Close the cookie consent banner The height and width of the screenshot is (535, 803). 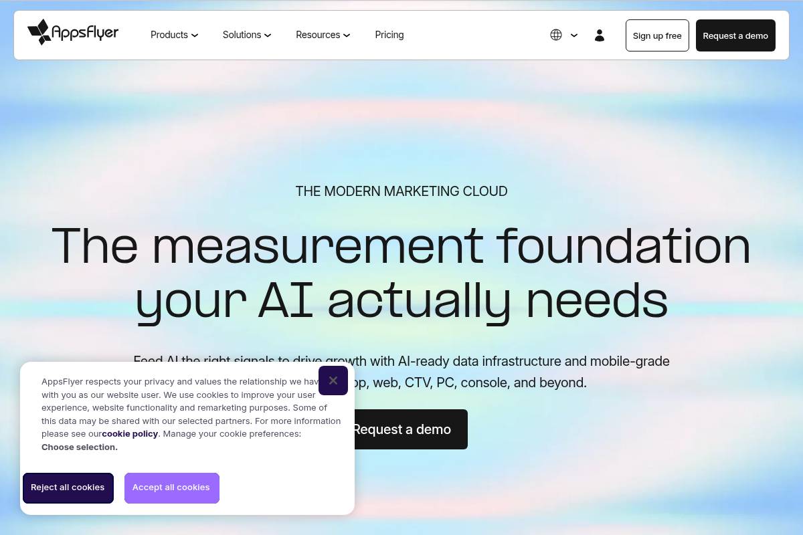(333, 381)
